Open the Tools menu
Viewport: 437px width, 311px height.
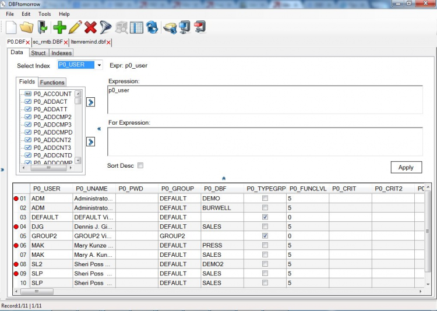click(44, 13)
